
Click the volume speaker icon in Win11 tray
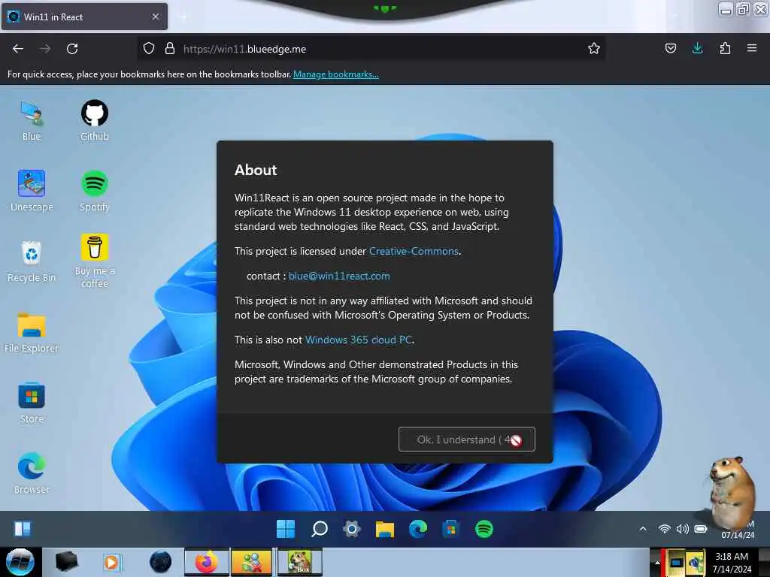pyautogui.click(x=683, y=529)
